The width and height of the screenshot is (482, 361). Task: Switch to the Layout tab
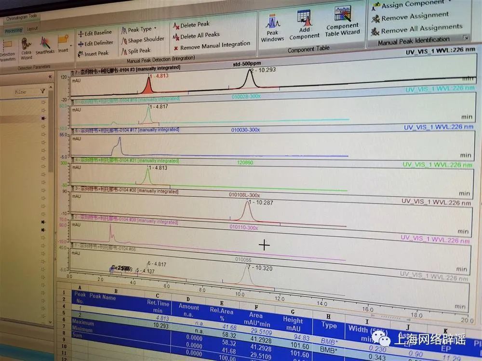(x=32, y=28)
